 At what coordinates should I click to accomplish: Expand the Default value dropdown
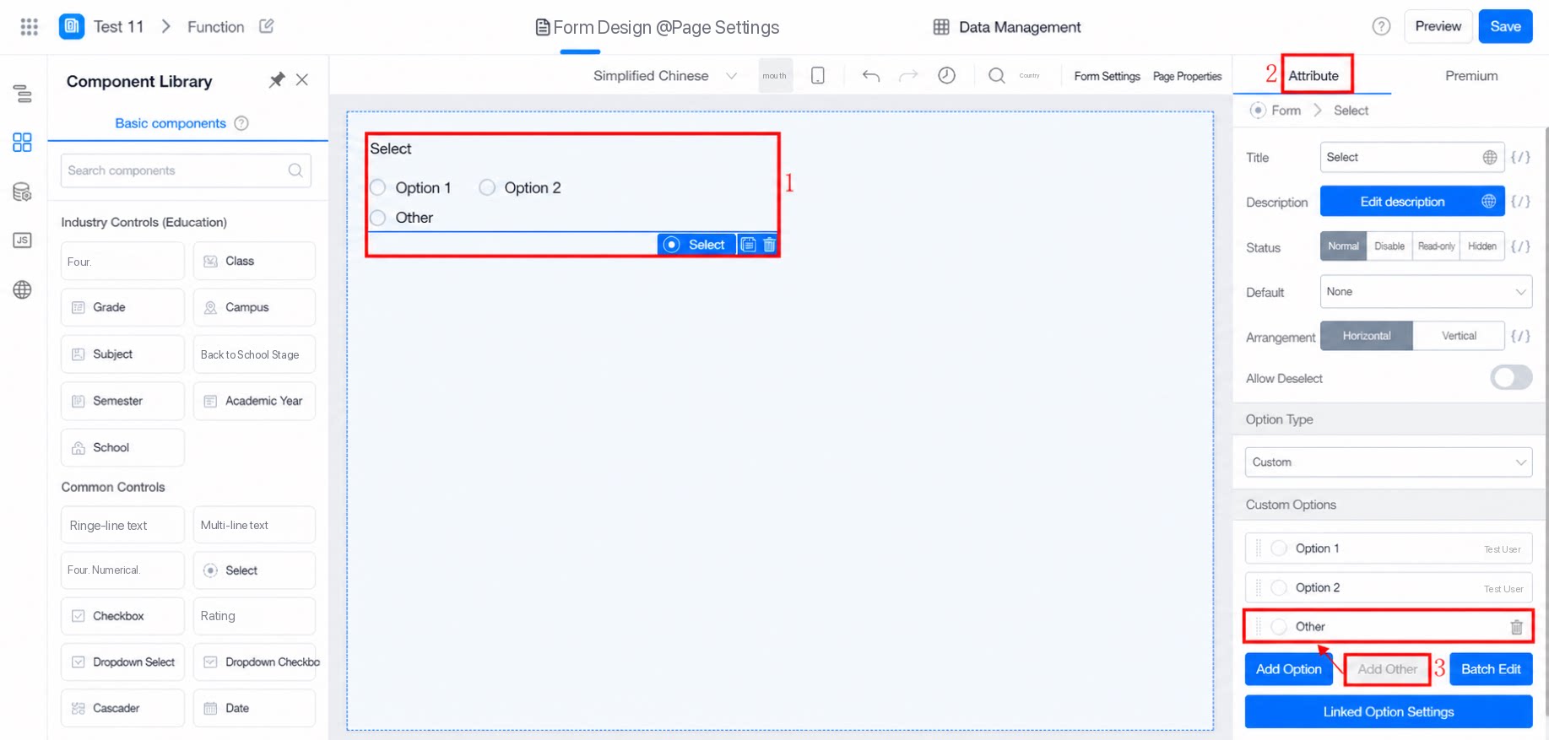[x=1426, y=292]
